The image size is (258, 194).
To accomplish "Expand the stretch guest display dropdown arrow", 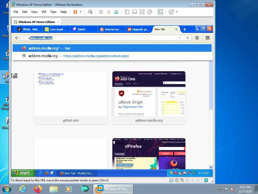I will 177,12.
